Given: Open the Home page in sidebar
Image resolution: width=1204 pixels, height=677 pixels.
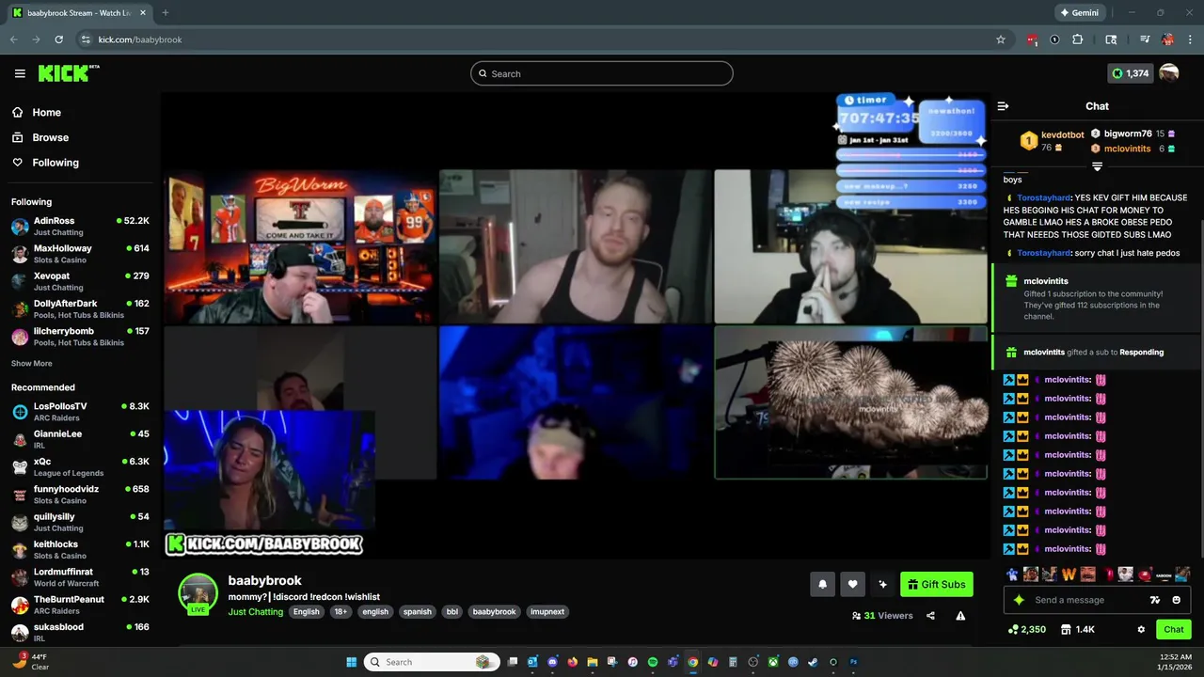Looking at the screenshot, I should click(x=46, y=112).
